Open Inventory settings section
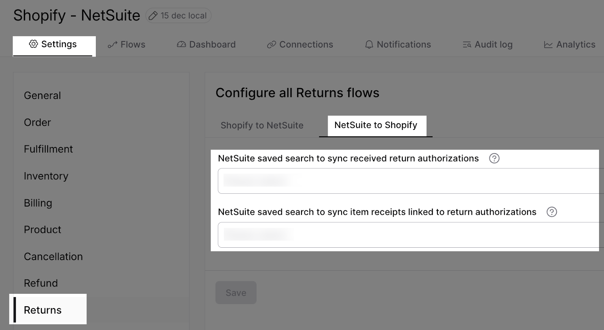 click(46, 176)
